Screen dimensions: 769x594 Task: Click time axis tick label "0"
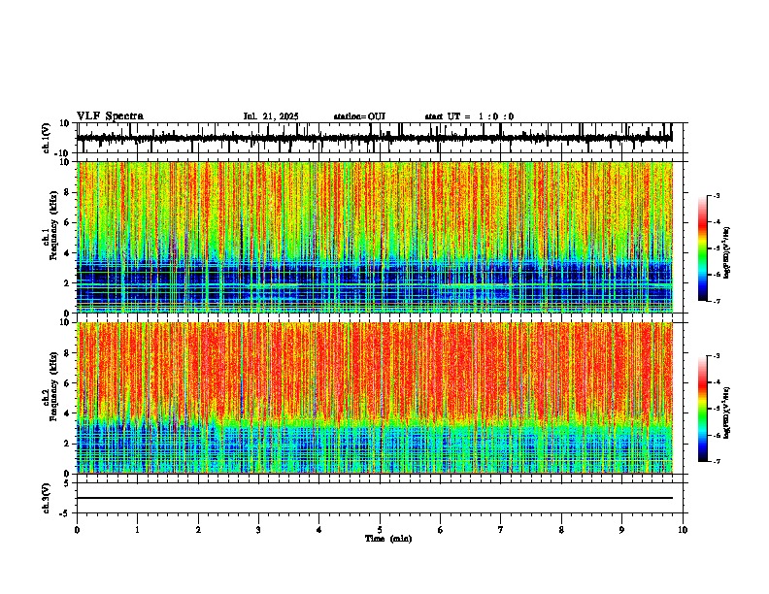[77, 530]
